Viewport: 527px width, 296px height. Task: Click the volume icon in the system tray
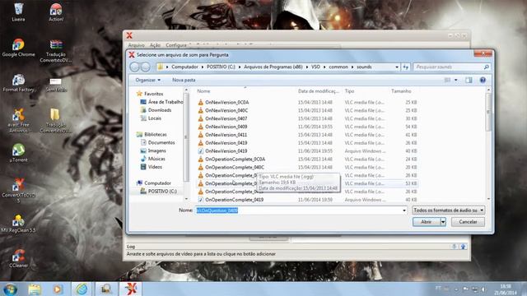coord(483,289)
